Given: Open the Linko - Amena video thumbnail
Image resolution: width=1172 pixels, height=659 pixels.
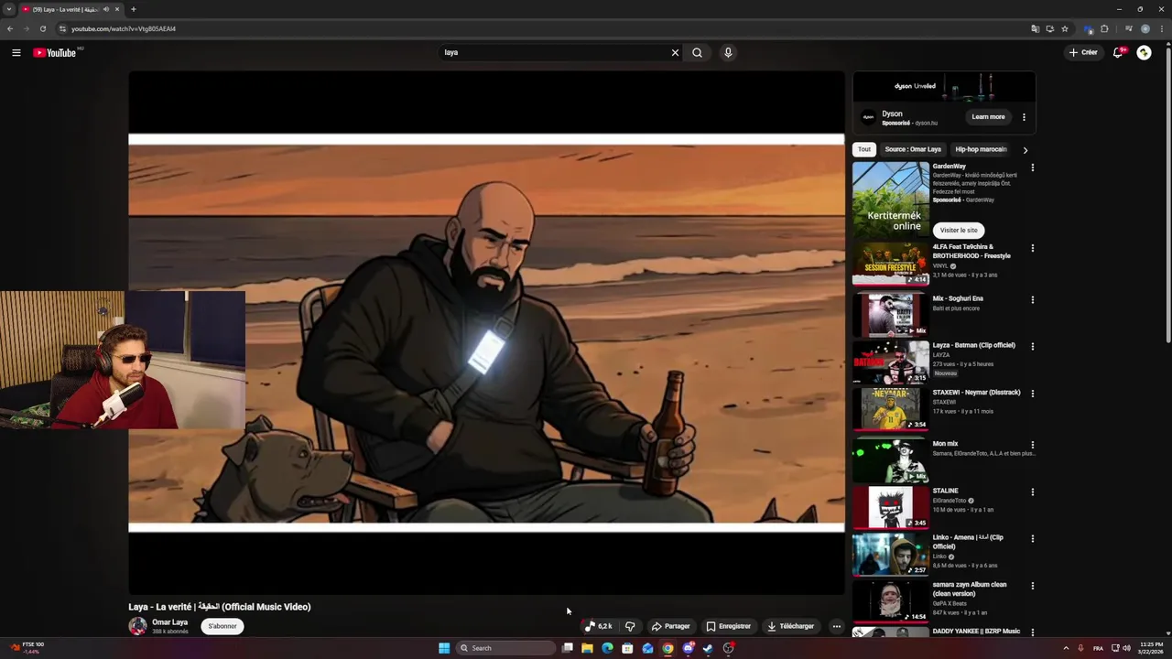Looking at the screenshot, I should tap(891, 555).
